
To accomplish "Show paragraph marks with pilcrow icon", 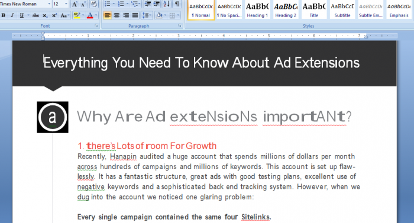I will [177, 4].
